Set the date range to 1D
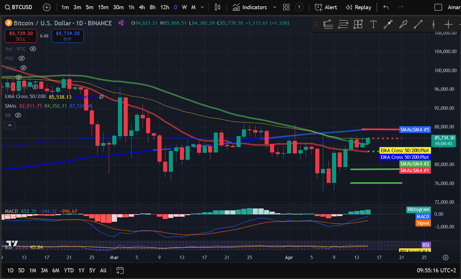Screen dimensions: 461x279 (10, 270)
